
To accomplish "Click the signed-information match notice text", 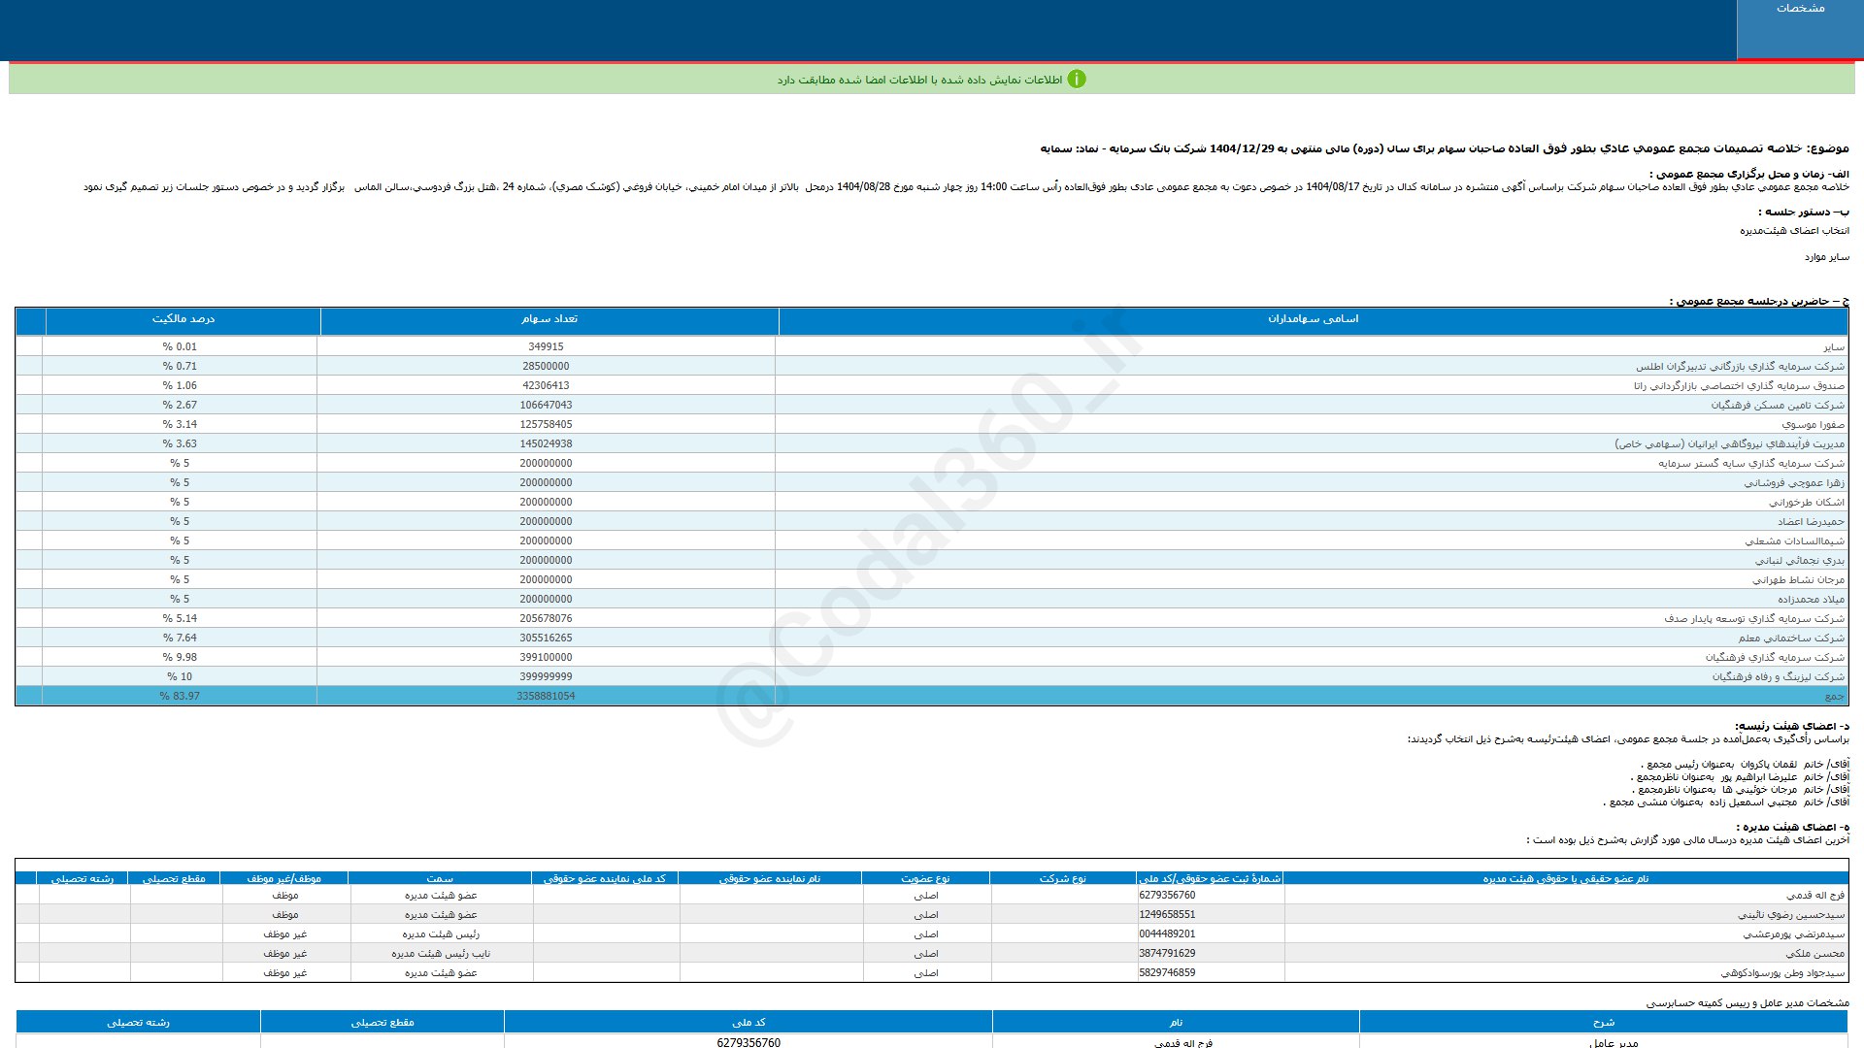I will point(918,80).
